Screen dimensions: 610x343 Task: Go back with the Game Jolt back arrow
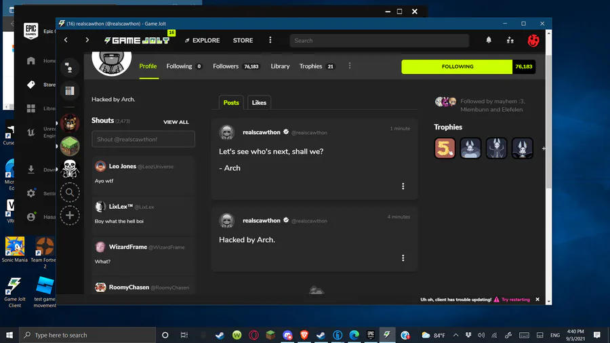[x=66, y=40]
